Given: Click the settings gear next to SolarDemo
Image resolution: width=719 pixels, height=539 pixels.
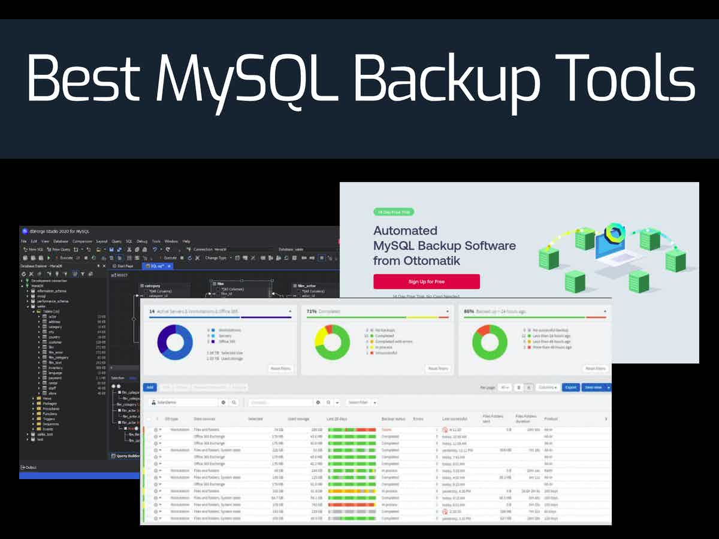Looking at the screenshot, I should [x=223, y=402].
